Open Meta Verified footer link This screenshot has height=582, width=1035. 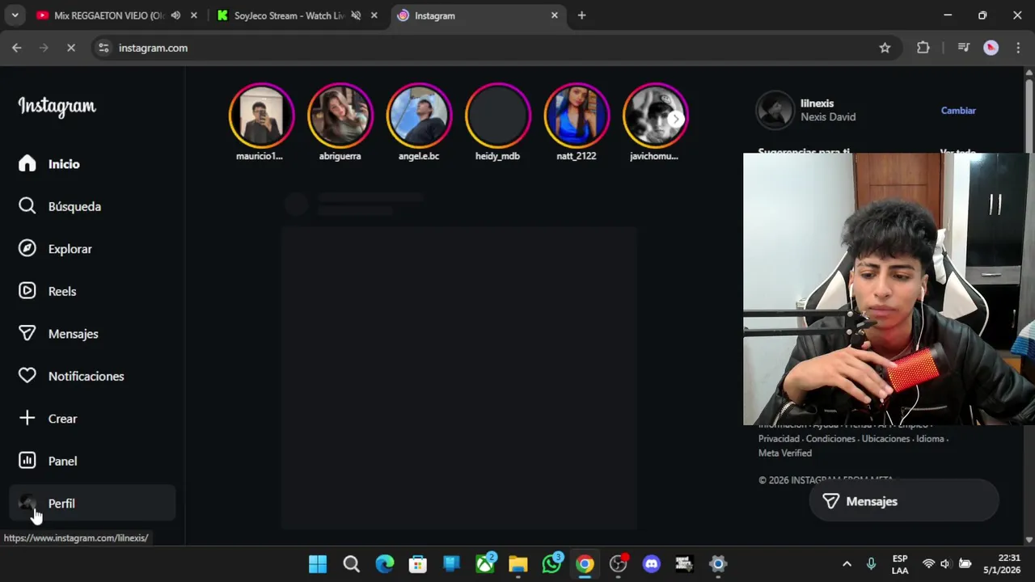click(x=785, y=453)
